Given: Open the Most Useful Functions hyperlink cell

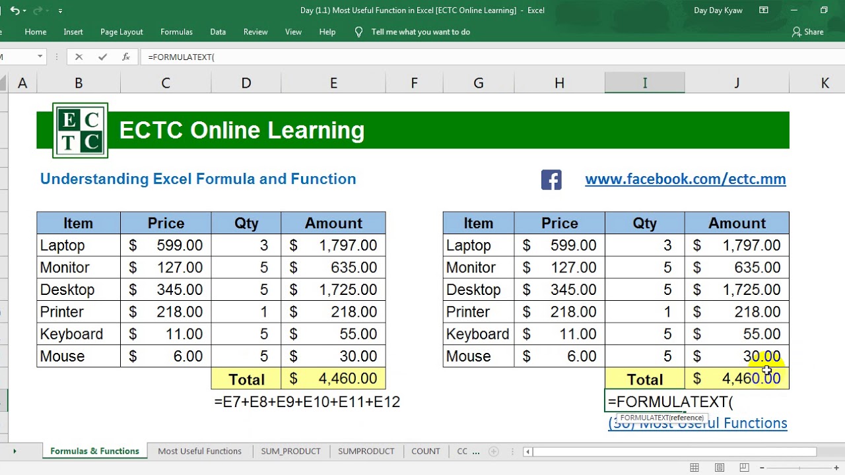Looking at the screenshot, I should pos(697,423).
